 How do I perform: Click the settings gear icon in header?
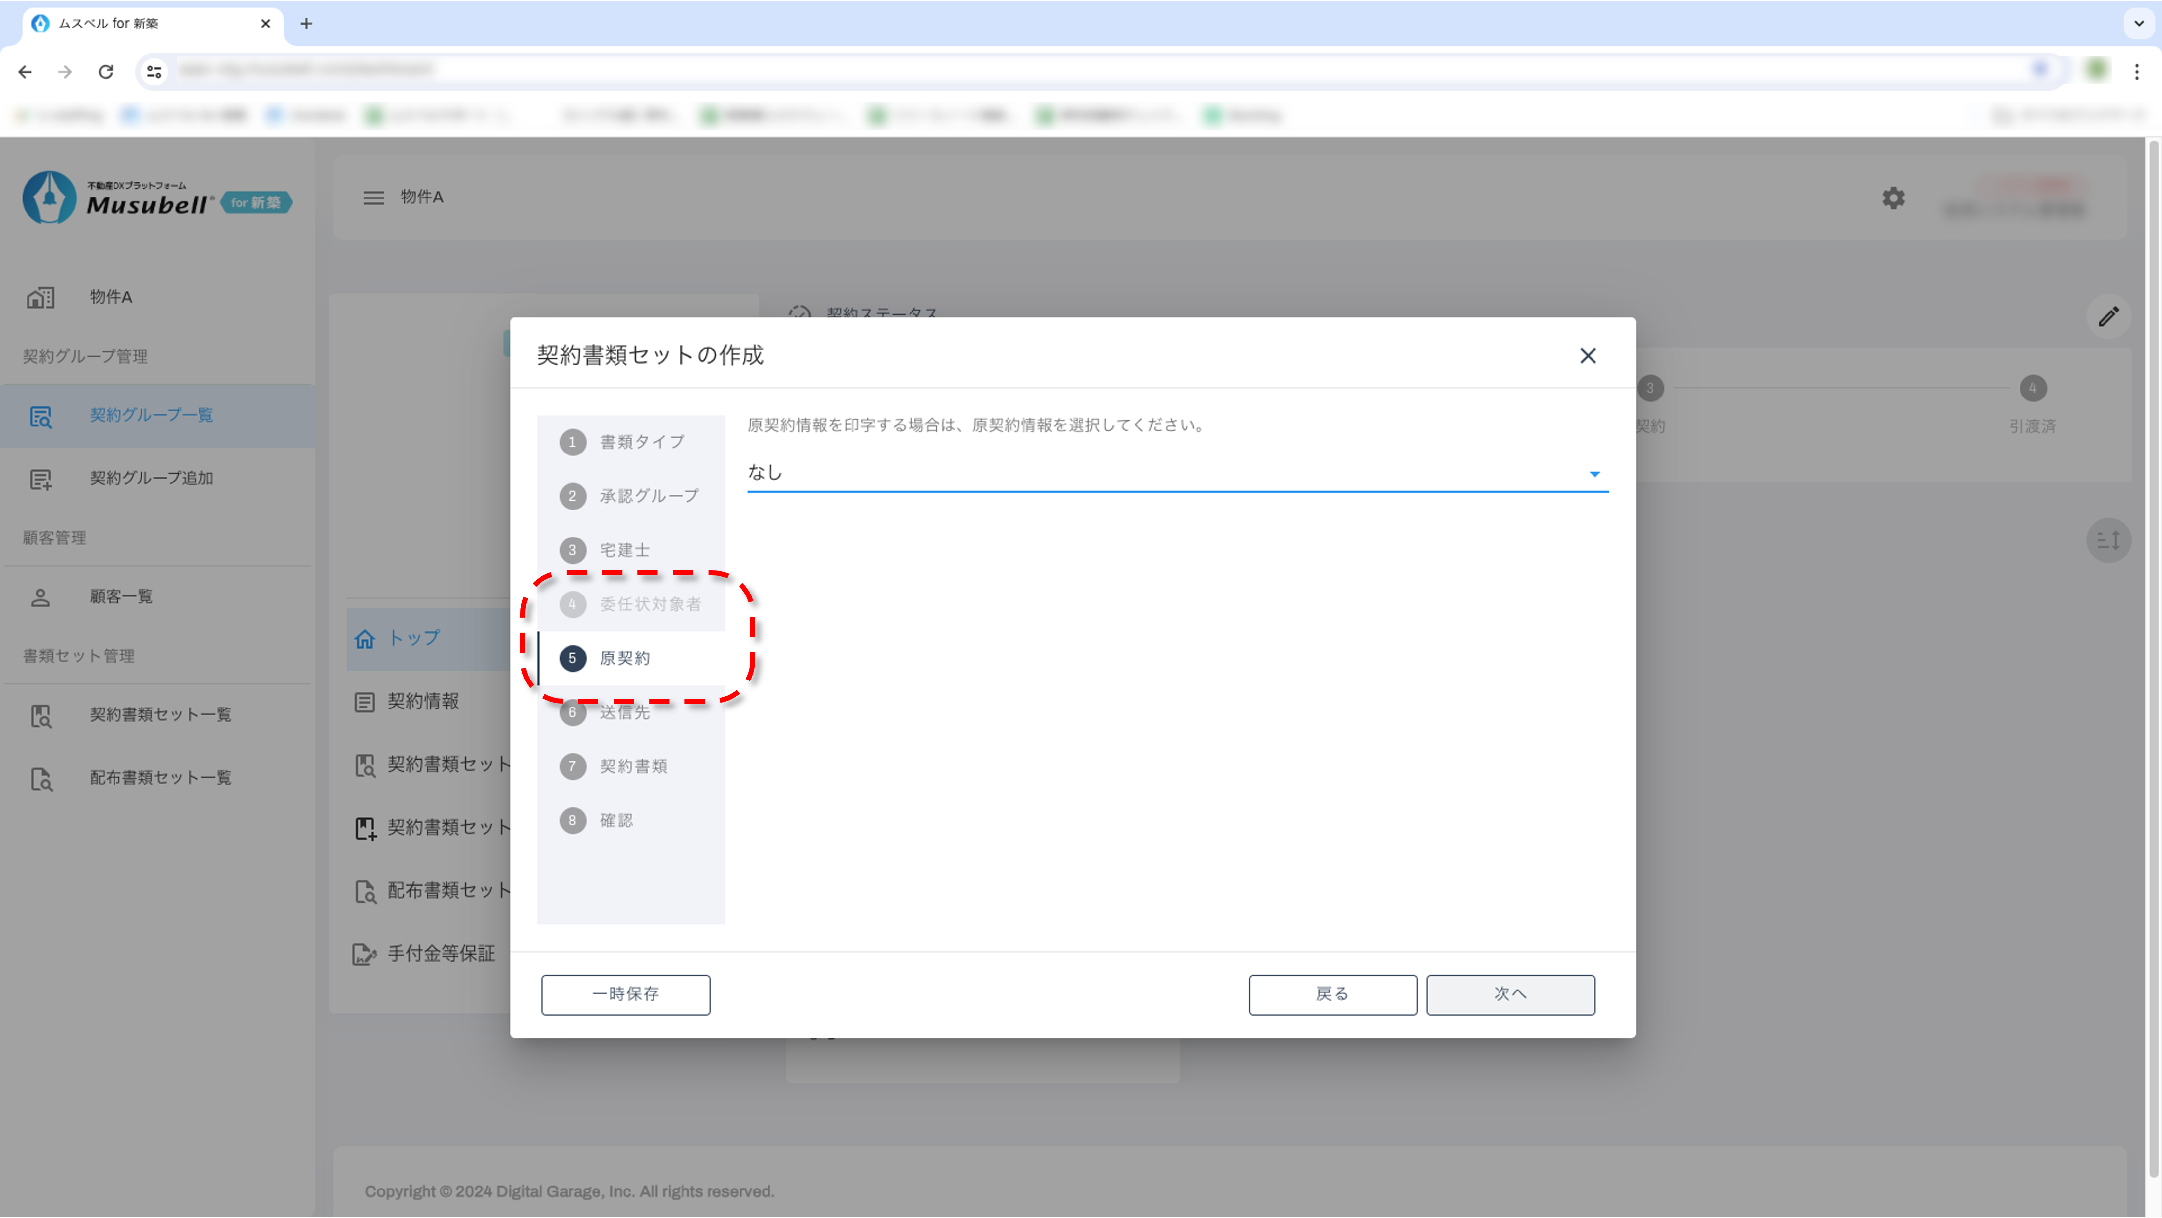(1893, 198)
